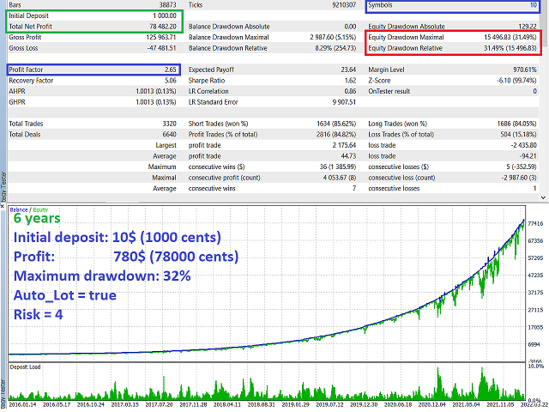Click the Expected Payoff value 23.64

[x=348, y=70]
